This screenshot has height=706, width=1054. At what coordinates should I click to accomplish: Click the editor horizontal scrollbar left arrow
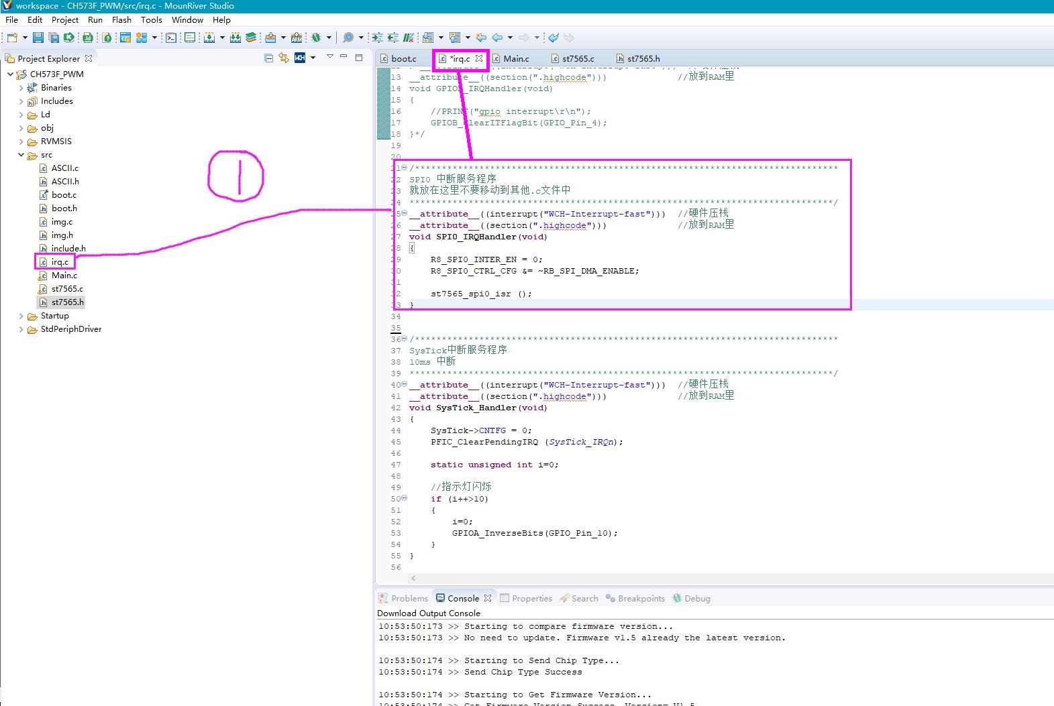coord(413,578)
